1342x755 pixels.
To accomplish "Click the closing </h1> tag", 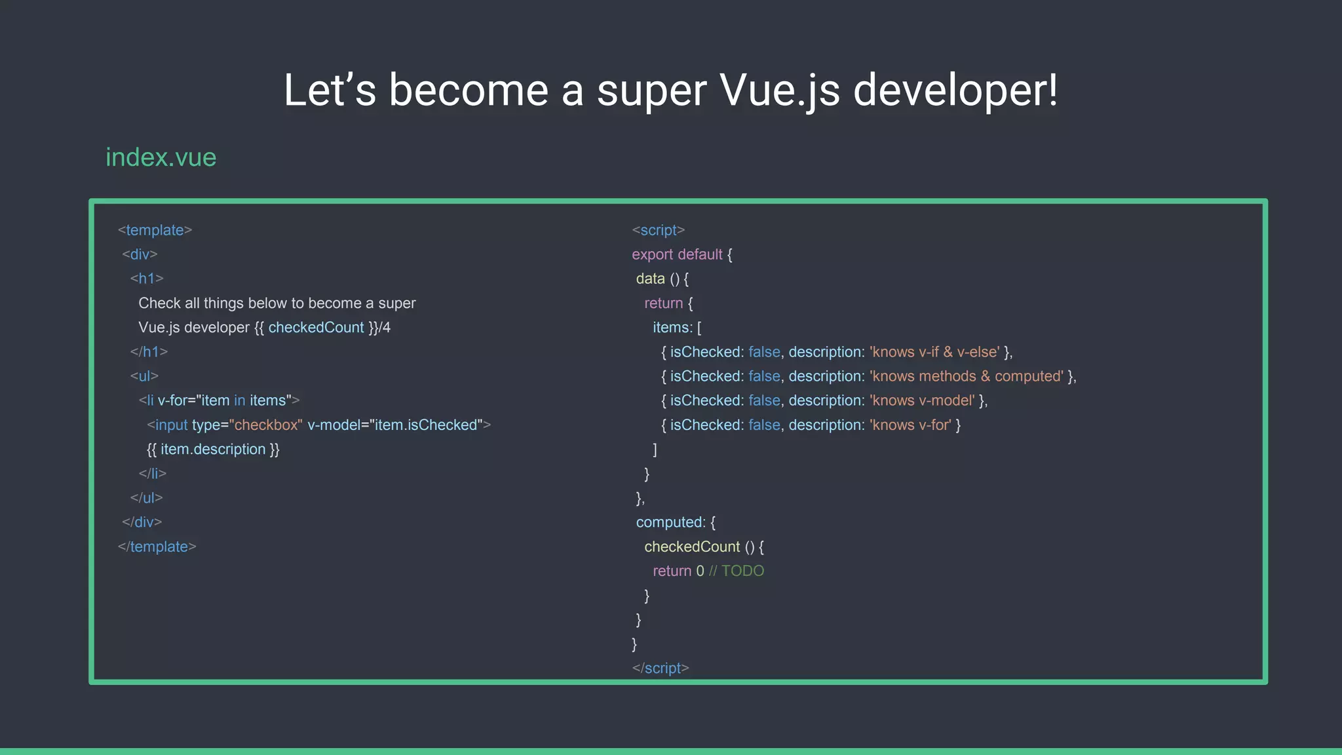I will (x=149, y=352).
